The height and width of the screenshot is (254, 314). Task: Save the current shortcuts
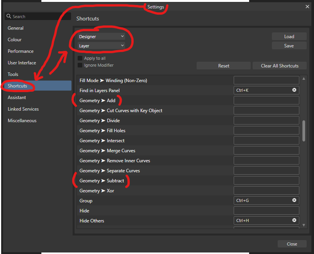click(289, 45)
